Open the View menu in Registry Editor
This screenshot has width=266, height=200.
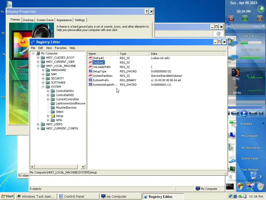49,48
